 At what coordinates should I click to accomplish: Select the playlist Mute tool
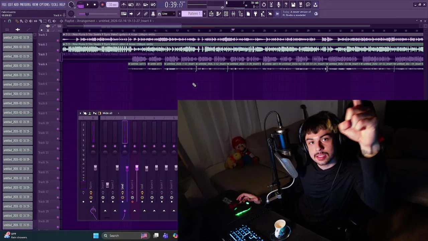coord(31,21)
